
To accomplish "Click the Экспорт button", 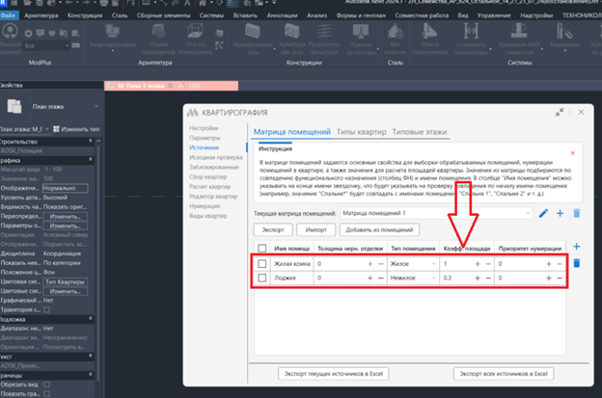I will 273,229.
